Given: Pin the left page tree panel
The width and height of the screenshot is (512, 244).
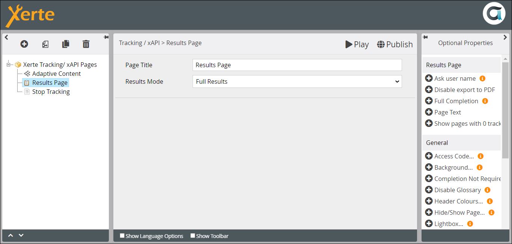Looking at the screenshot, I should pos(106,37).
